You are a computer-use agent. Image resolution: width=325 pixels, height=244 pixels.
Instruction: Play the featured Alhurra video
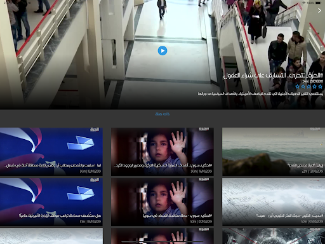pos(162,51)
